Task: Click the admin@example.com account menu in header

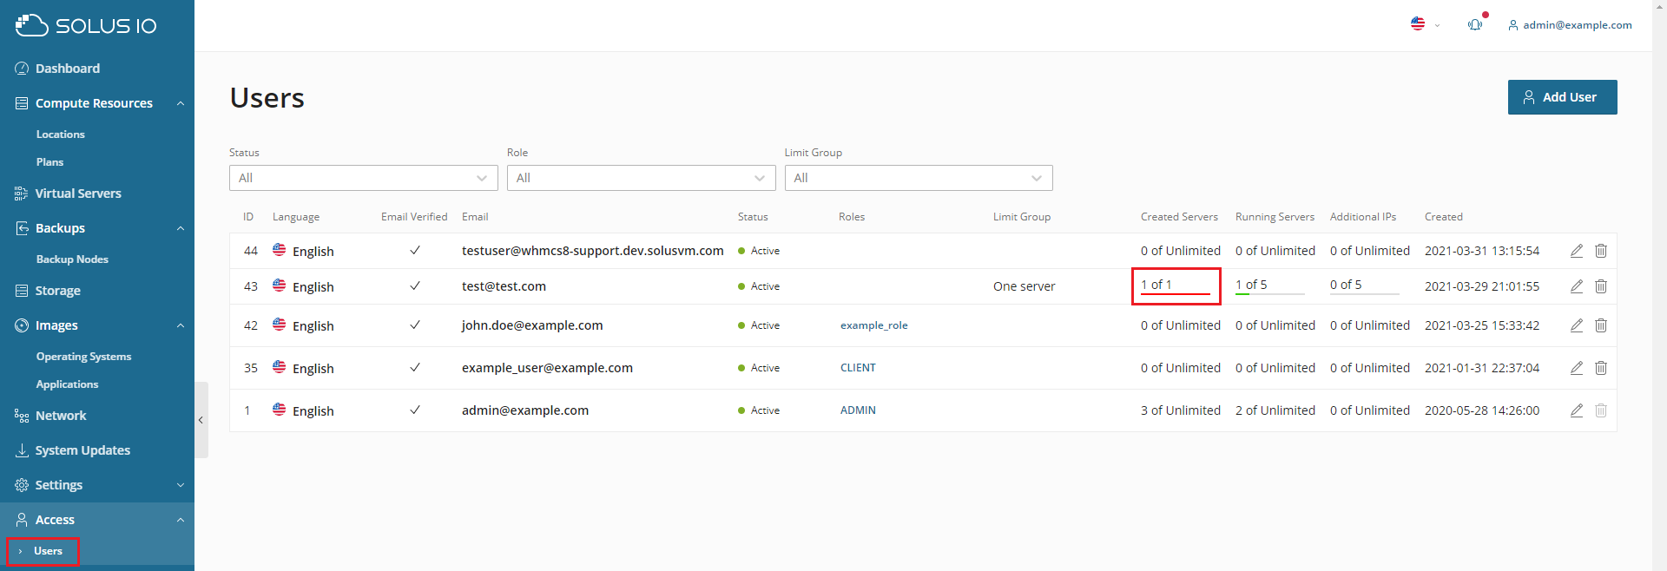Action: [1570, 25]
